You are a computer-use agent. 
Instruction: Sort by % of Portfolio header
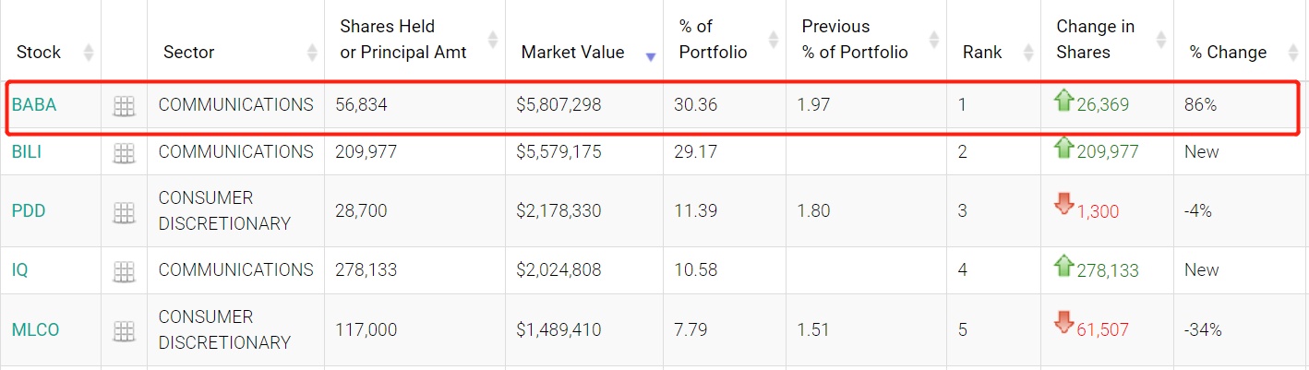[773, 40]
